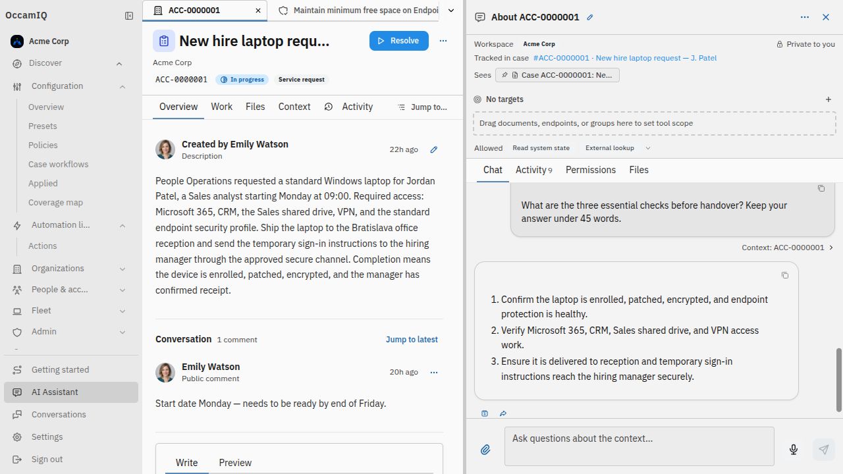Open Coverage map under Configuration
The height and width of the screenshot is (474, 843).
[55, 203]
